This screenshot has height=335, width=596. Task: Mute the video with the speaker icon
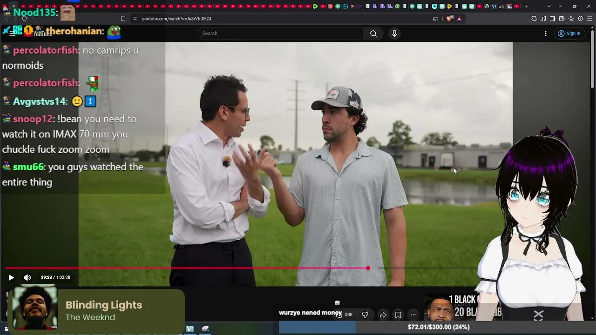coord(27,278)
